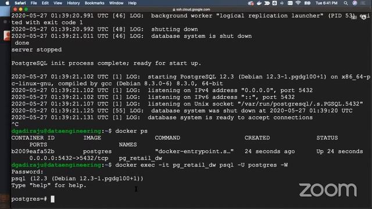Click "Up 24 seconds" status value
This screenshot has height=209, width=372.
coord(339,152)
